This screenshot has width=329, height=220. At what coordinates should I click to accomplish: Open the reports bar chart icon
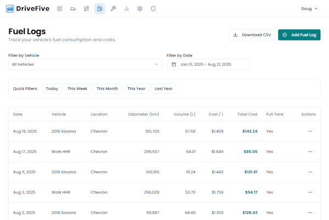(127, 9)
